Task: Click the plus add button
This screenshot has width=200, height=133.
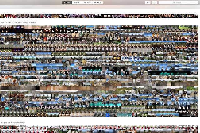Action: pyautogui.click(x=147, y=2)
